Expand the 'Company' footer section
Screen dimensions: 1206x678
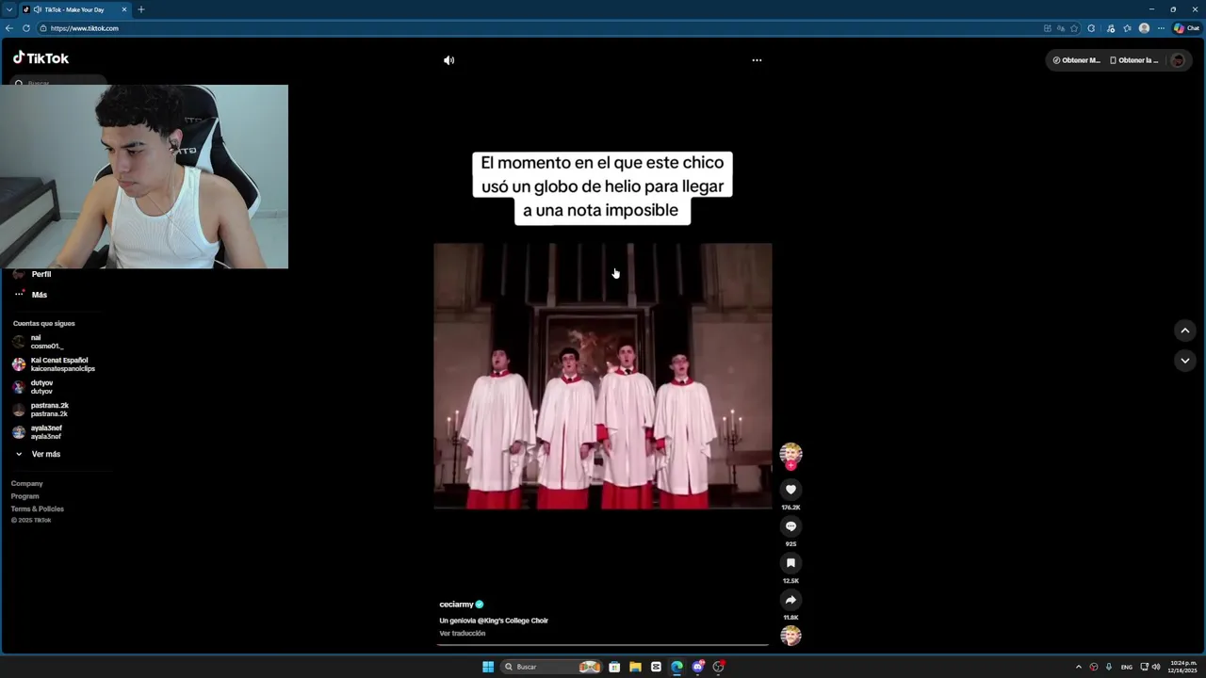point(27,484)
